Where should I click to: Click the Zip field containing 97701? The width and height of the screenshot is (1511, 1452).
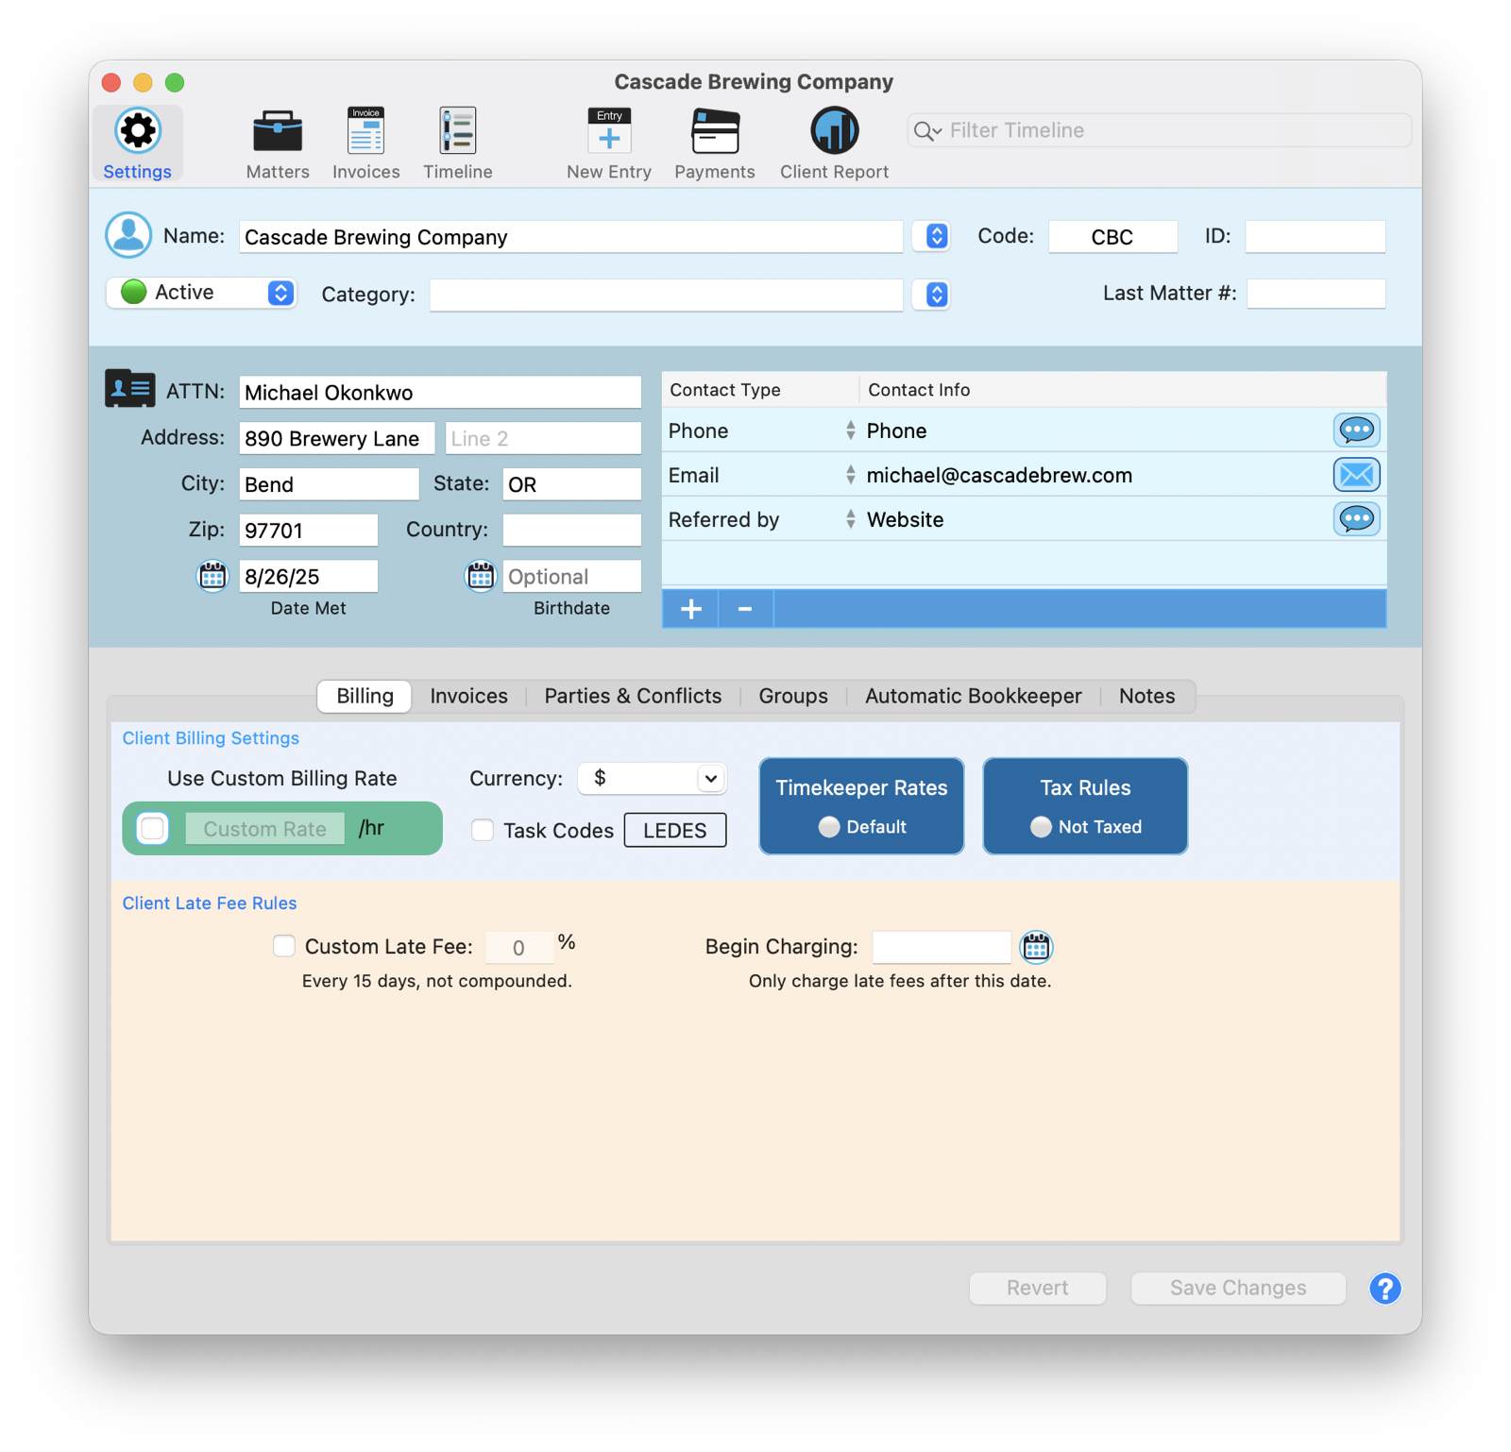tap(308, 531)
